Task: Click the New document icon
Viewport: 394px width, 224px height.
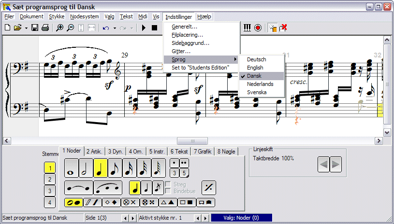Action: tap(8, 28)
